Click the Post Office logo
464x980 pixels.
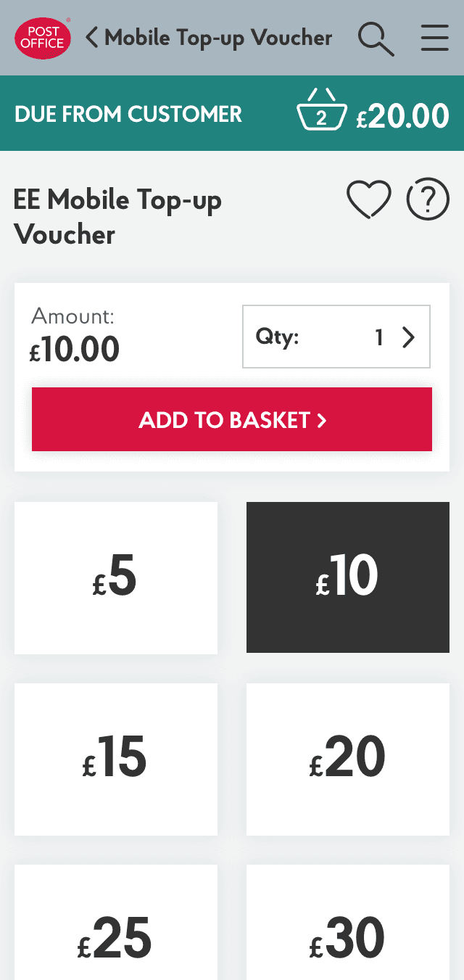click(x=42, y=38)
